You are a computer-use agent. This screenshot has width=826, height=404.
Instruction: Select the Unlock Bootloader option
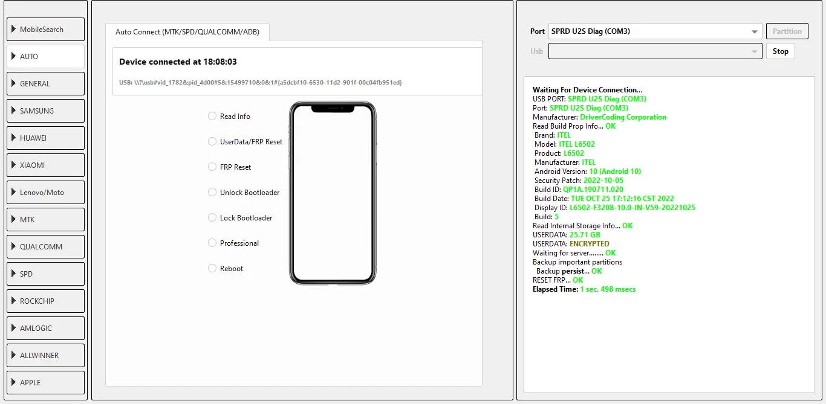212,193
